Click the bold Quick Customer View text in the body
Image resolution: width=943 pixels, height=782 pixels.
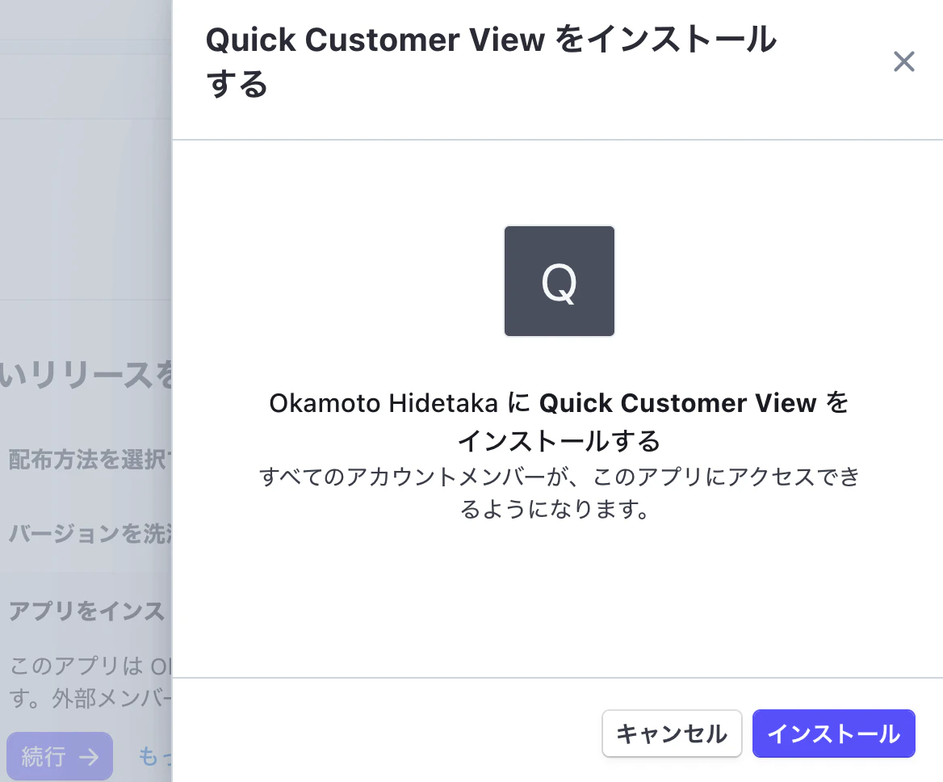point(678,403)
